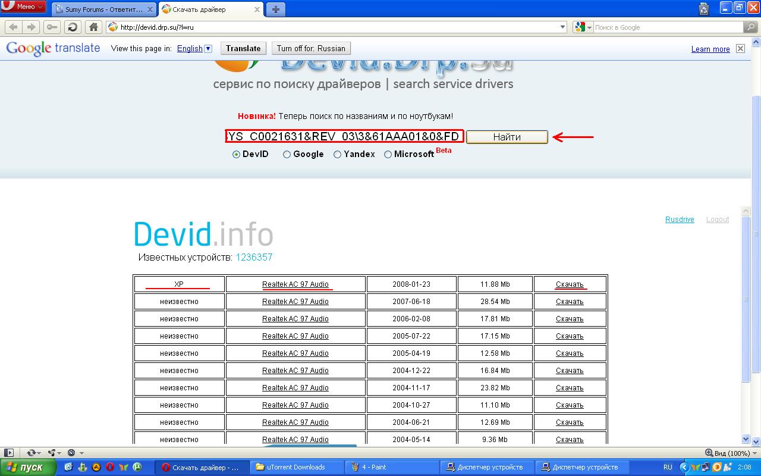Click the DevID search input field

(x=344, y=137)
